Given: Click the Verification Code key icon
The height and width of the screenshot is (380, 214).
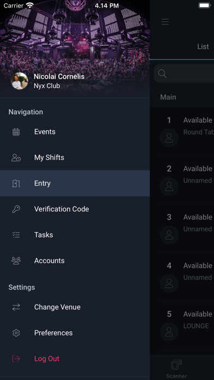Looking at the screenshot, I should (x=16, y=209).
